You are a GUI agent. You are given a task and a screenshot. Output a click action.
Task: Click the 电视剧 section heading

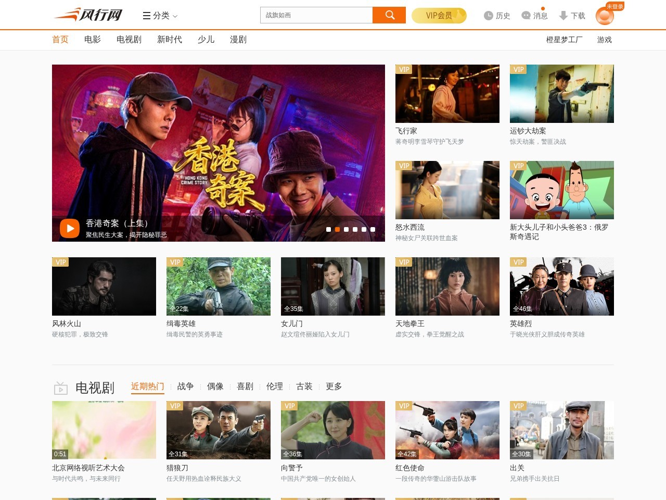tap(95, 388)
